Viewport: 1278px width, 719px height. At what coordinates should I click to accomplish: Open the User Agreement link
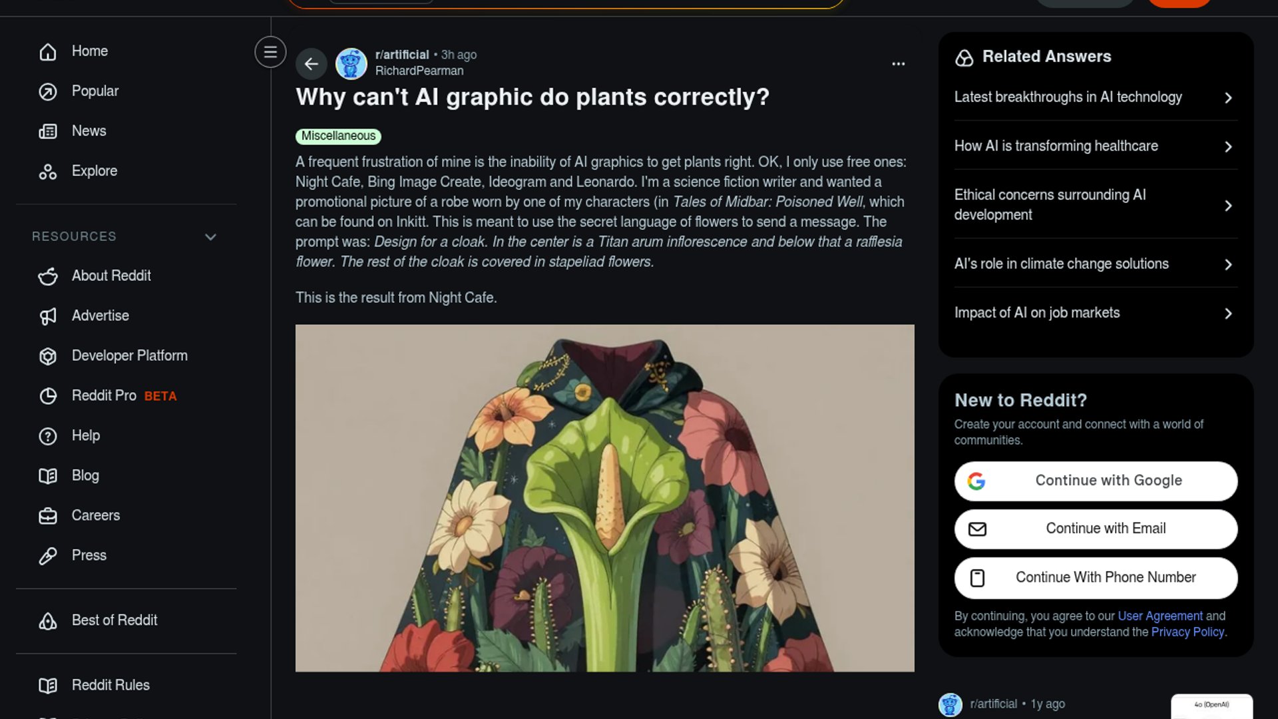(1160, 616)
